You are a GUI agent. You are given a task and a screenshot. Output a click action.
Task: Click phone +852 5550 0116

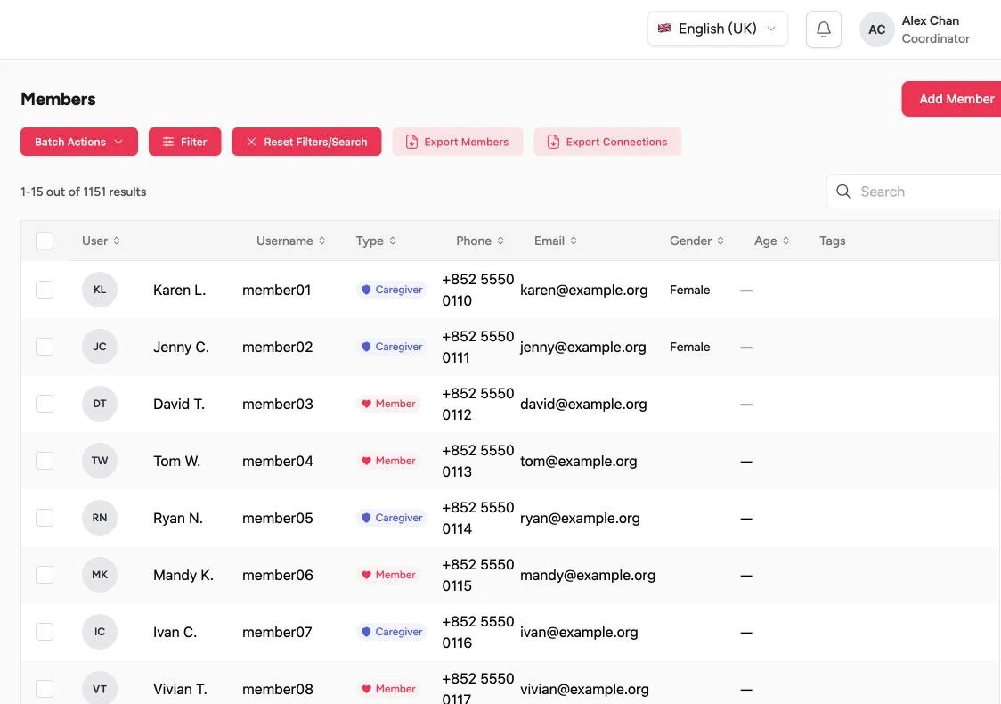click(477, 632)
